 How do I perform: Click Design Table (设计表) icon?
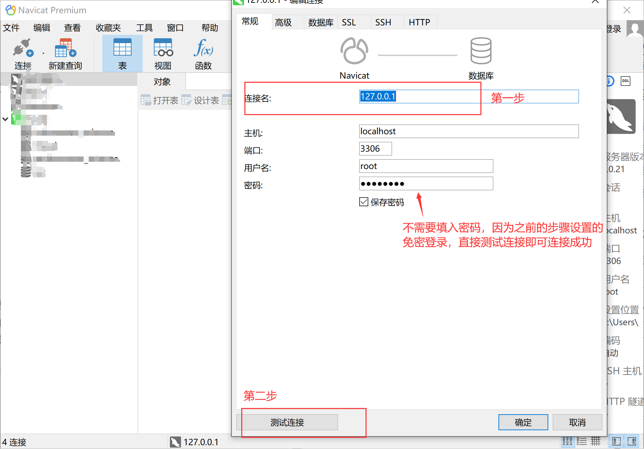187,100
